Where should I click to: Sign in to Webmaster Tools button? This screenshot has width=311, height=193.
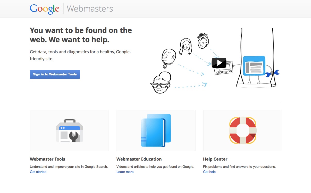tap(55, 74)
